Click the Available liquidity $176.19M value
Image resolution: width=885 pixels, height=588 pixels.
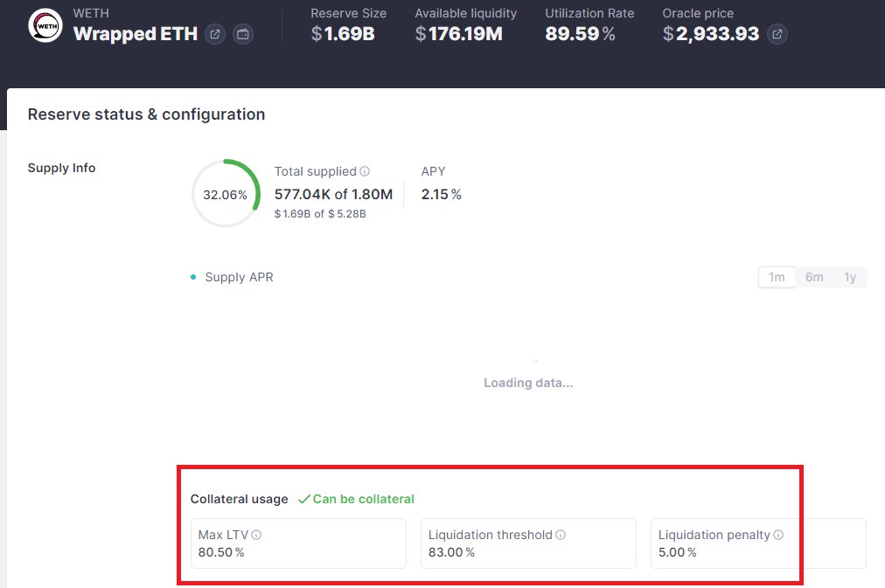[459, 34]
